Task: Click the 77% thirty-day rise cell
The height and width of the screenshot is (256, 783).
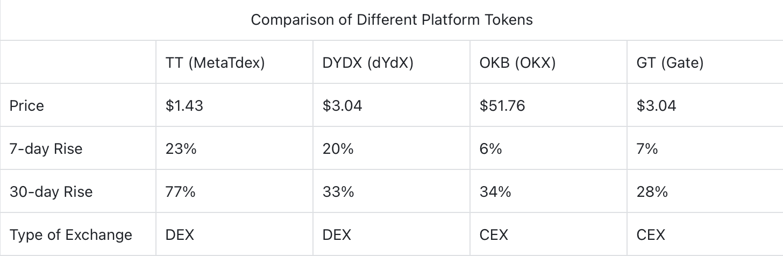Action: pyautogui.click(x=181, y=191)
